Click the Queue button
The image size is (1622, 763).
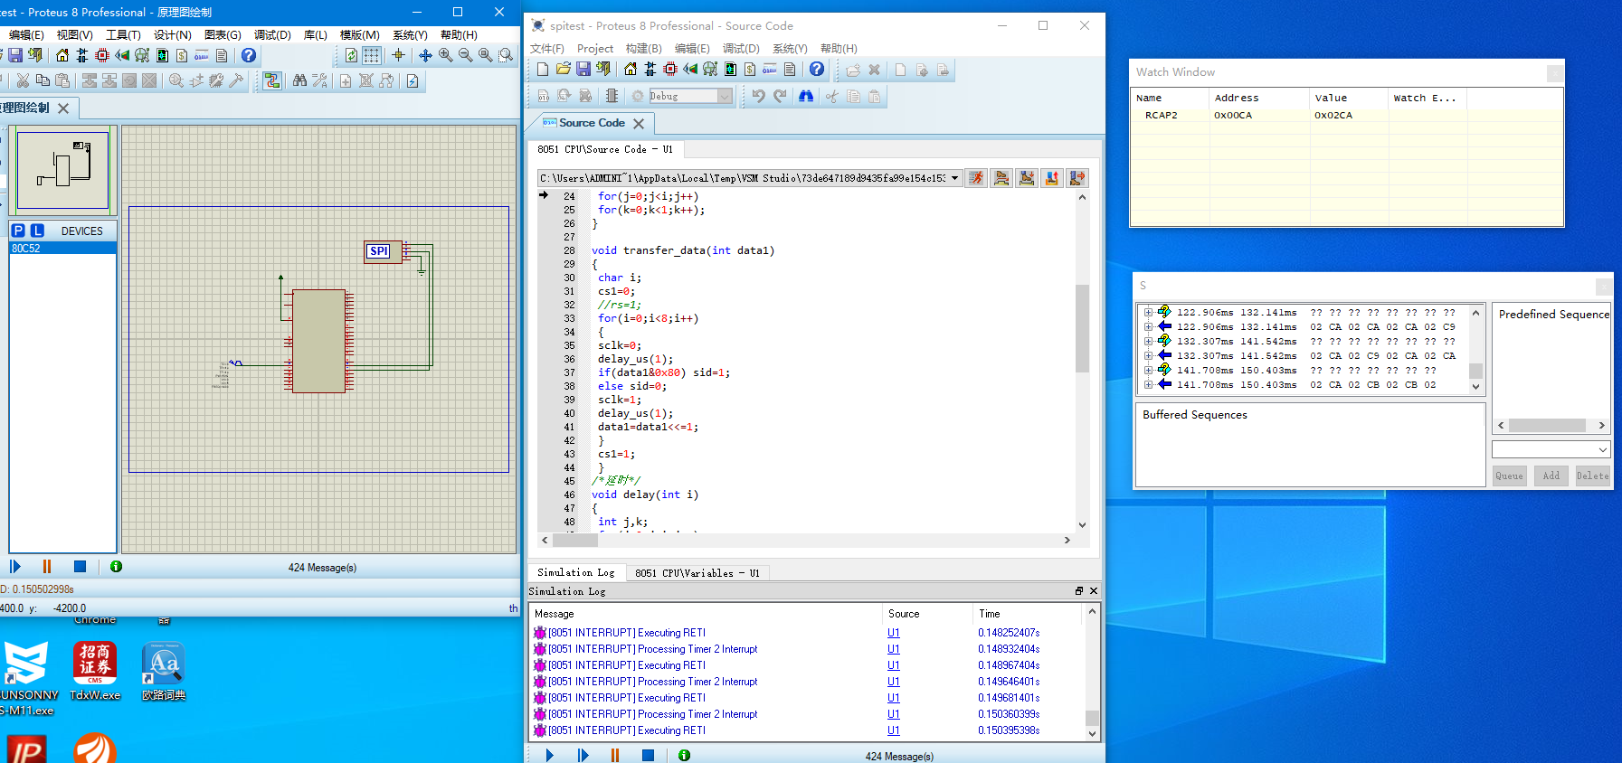(1509, 476)
